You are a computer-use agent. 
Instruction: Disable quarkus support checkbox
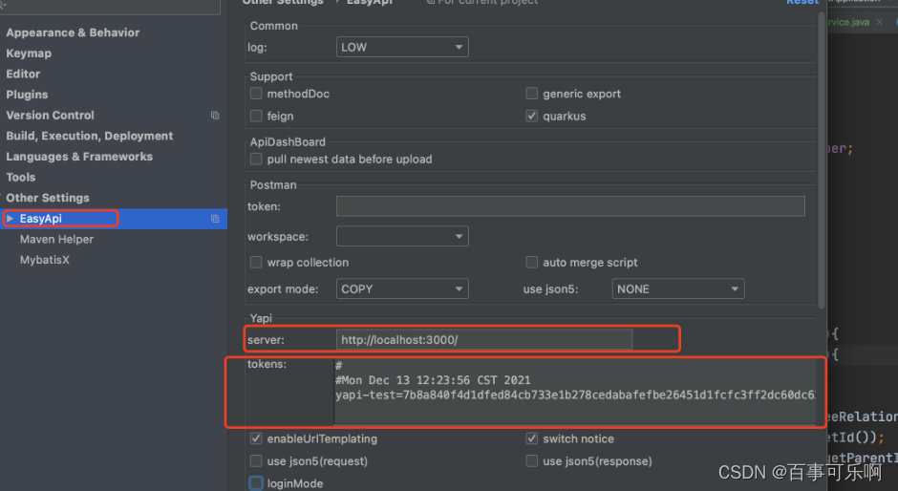point(531,116)
